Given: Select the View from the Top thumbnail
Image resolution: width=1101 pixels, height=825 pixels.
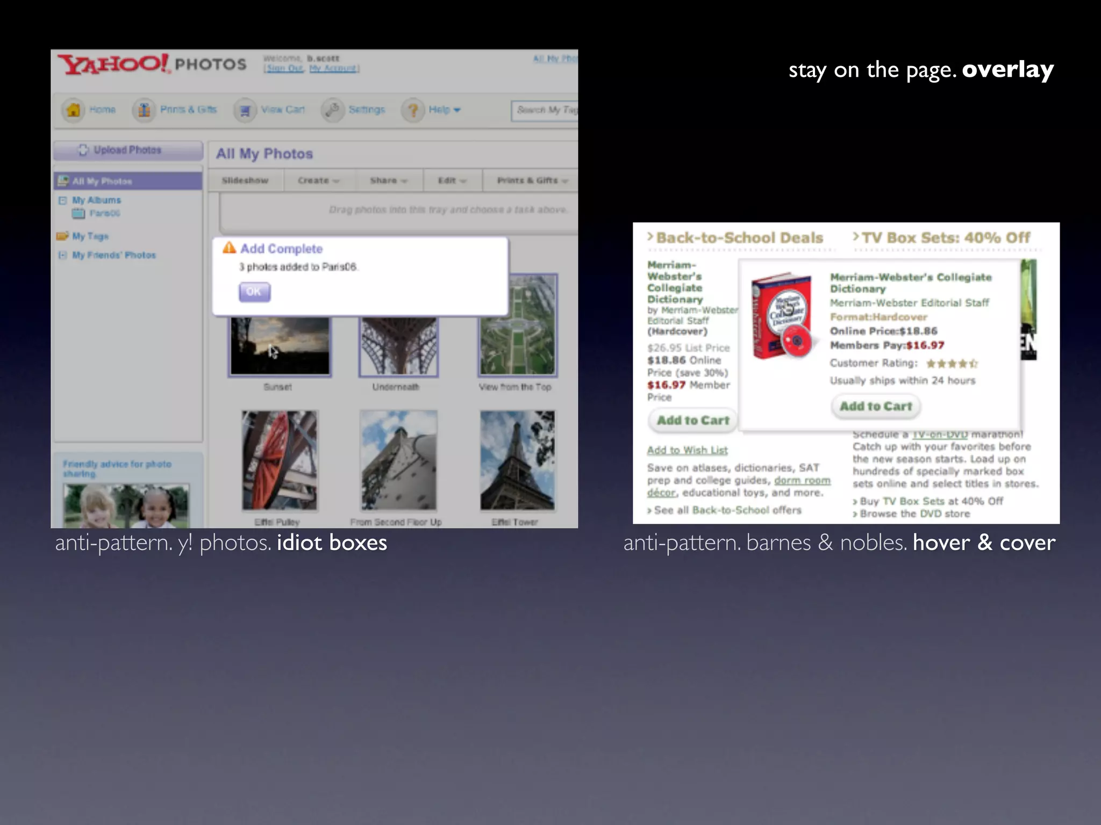Looking at the screenshot, I should (518, 324).
